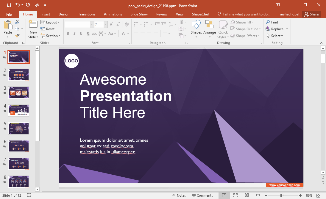
Task: Toggle Underline formatting
Action: click(x=81, y=34)
